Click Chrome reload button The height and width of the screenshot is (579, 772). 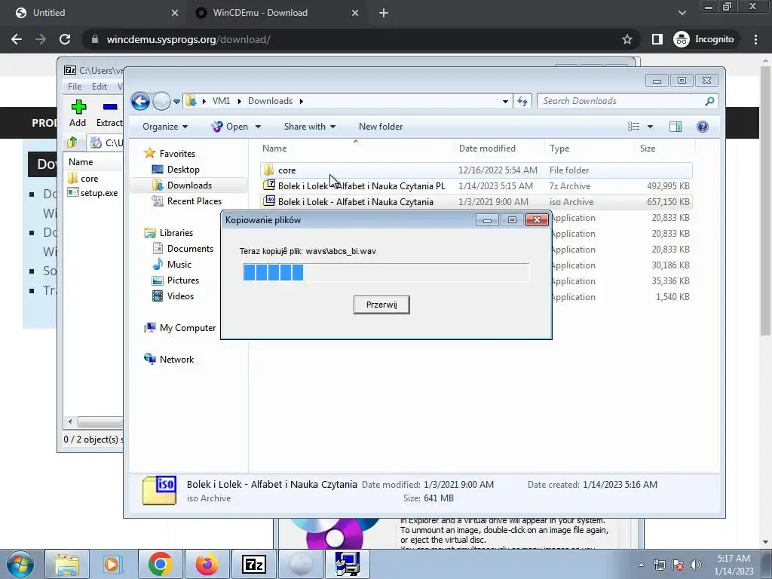65,39
